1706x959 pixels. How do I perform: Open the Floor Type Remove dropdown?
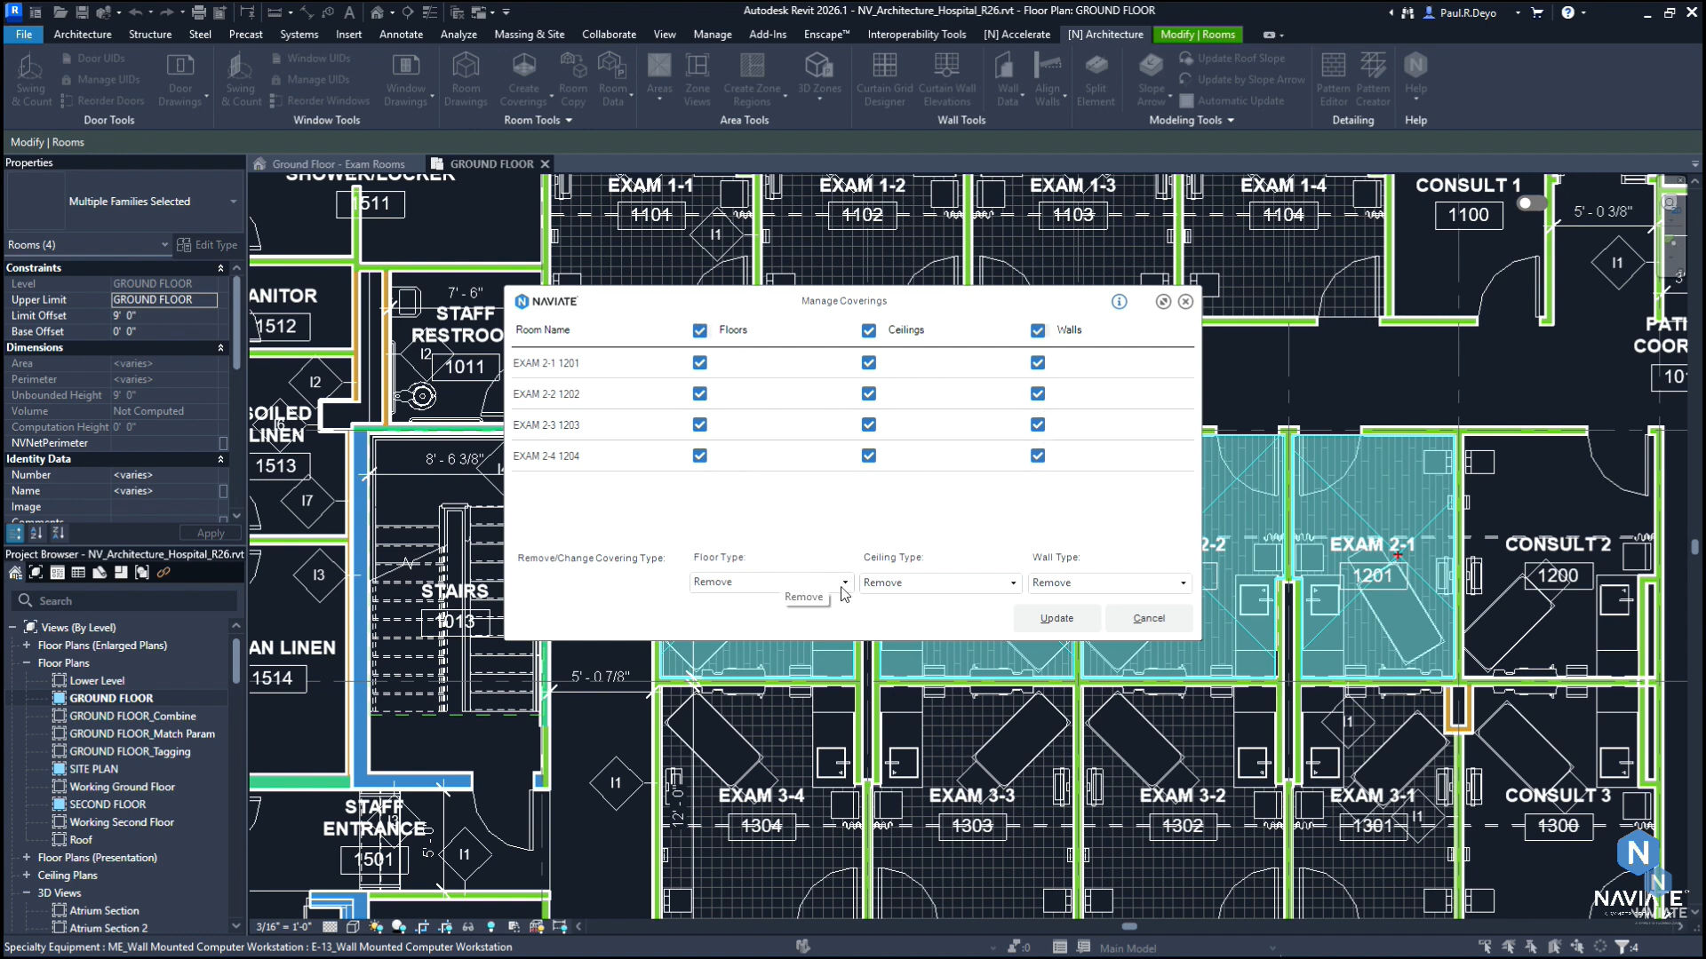tap(844, 582)
